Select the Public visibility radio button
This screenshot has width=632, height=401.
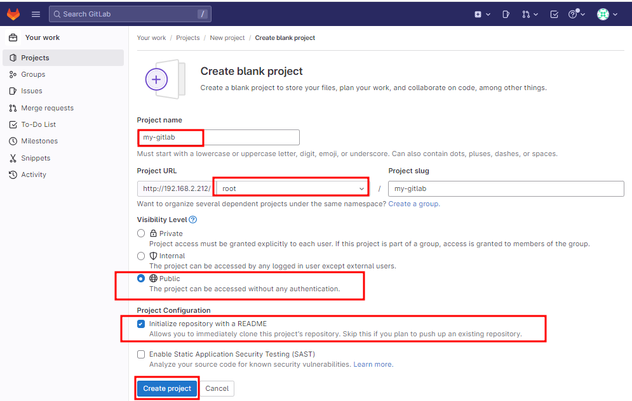140,278
